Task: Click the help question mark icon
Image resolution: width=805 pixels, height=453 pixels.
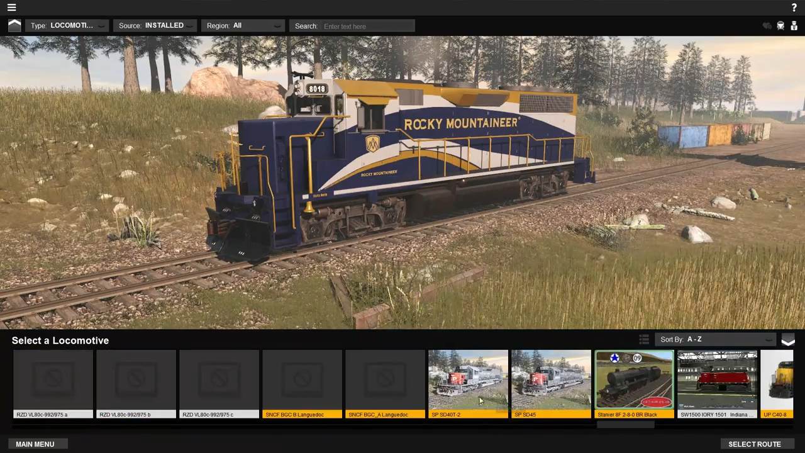Action: click(794, 8)
